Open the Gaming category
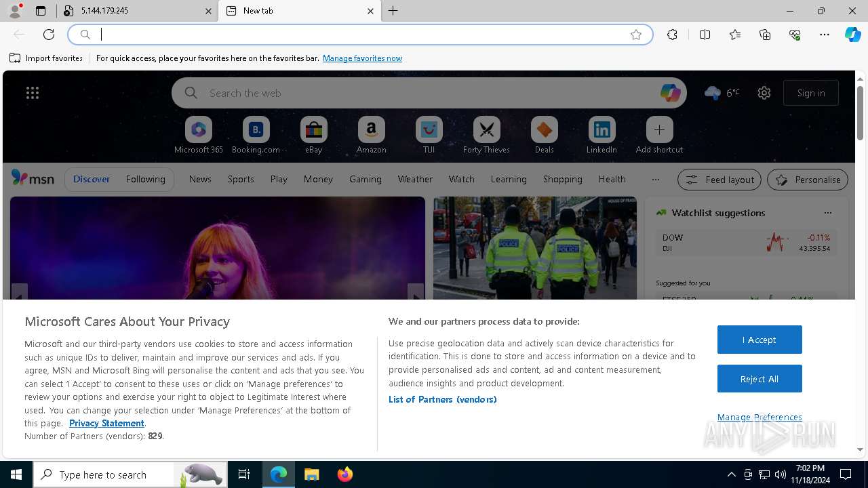This screenshot has width=868, height=488. point(366,179)
